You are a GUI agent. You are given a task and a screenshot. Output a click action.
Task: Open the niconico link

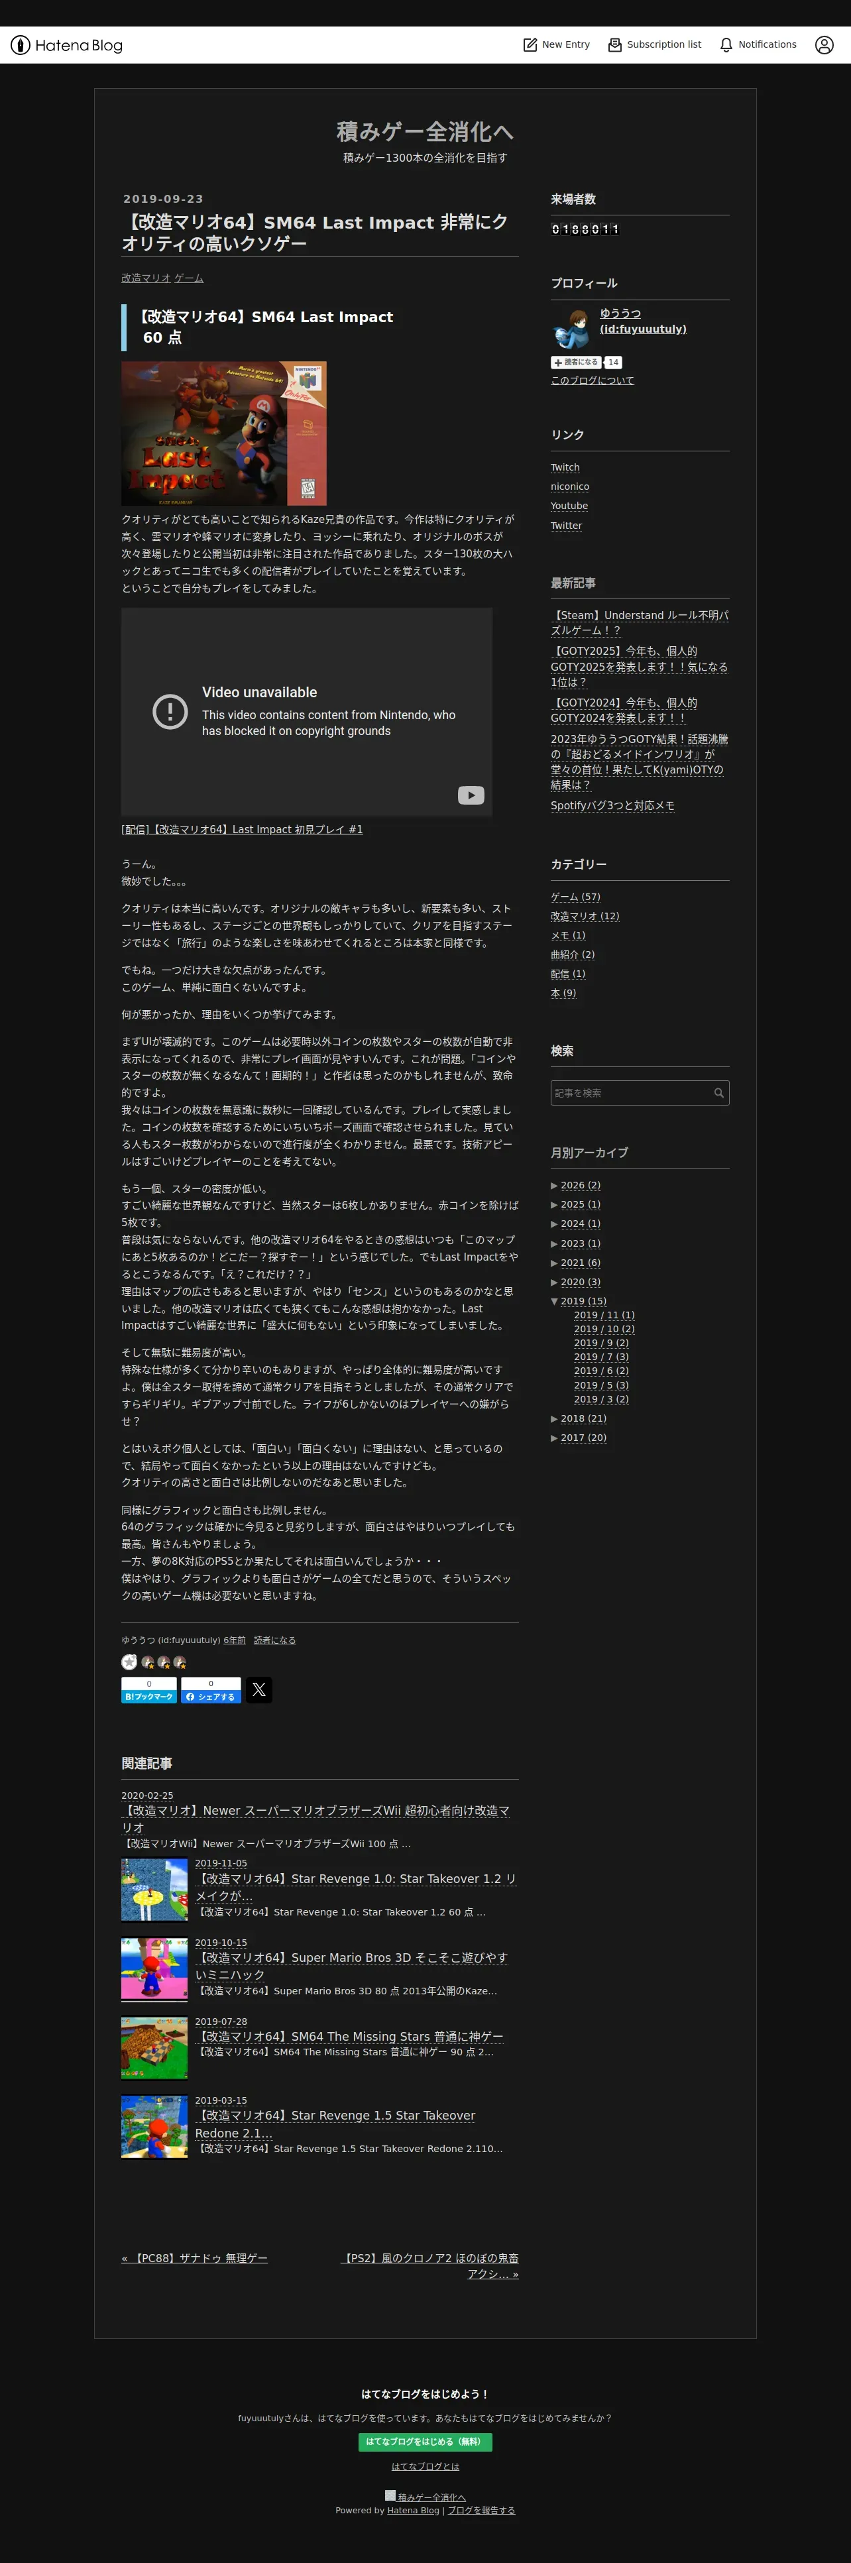(569, 486)
